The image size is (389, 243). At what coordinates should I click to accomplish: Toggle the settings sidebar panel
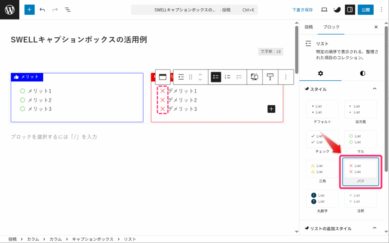click(x=350, y=10)
